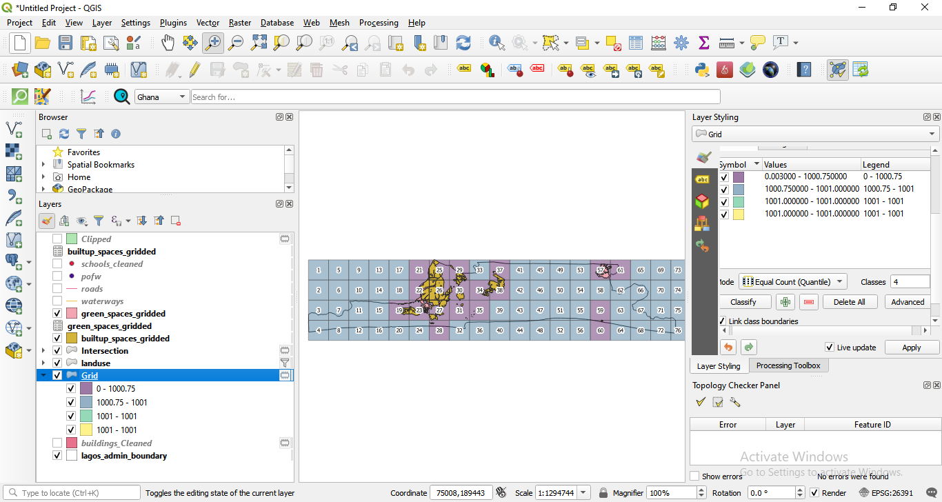Select the Identify Features tool

click(x=497, y=43)
